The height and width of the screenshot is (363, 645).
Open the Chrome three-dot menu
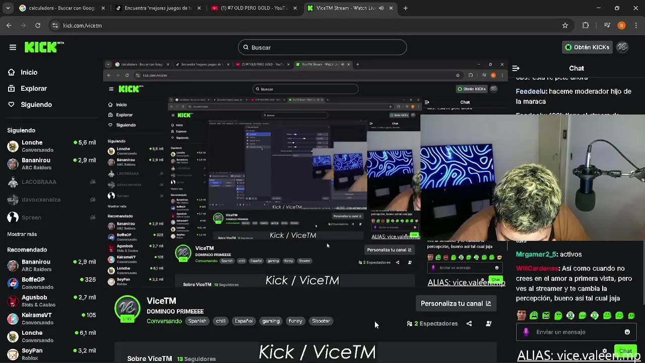click(x=635, y=25)
